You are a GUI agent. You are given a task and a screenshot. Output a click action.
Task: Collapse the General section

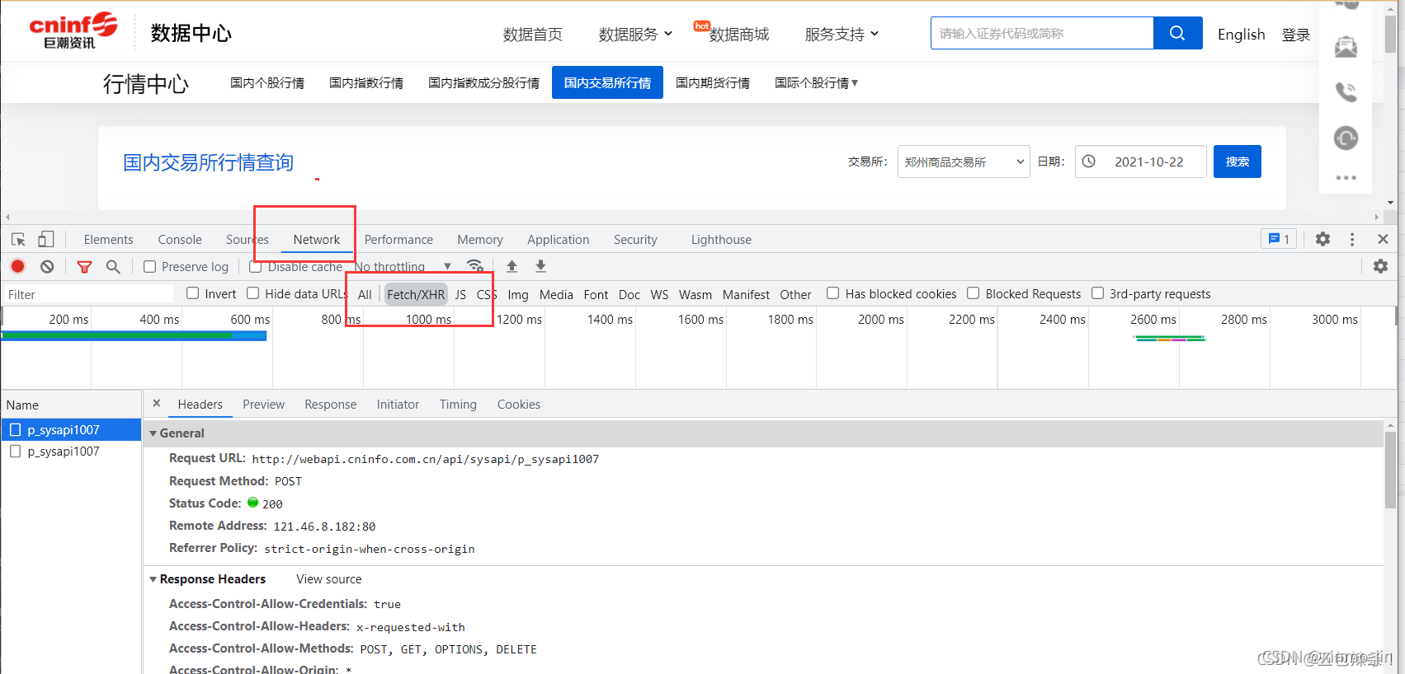tap(153, 433)
